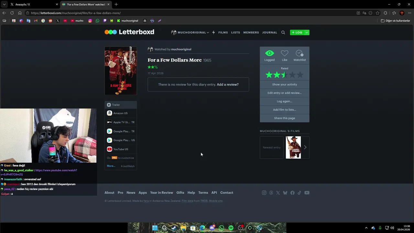This screenshot has width=414, height=233.
Task: Open the YouTube US watch option
Action: point(121,149)
